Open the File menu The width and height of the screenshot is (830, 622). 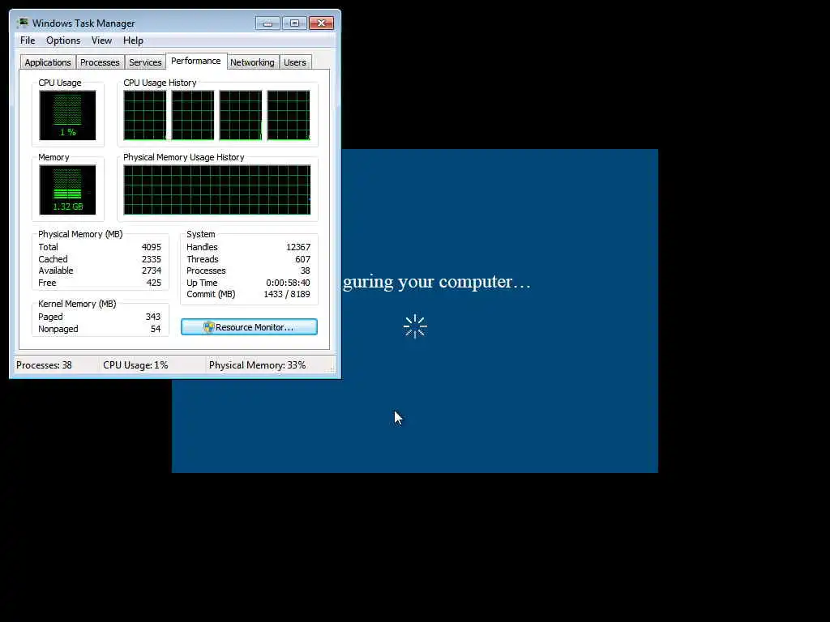[x=28, y=40]
